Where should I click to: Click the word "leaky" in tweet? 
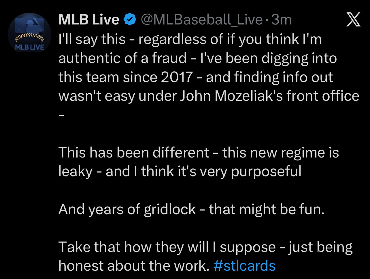[75, 171]
